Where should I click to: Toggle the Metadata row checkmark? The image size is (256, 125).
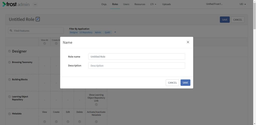tap(9, 114)
